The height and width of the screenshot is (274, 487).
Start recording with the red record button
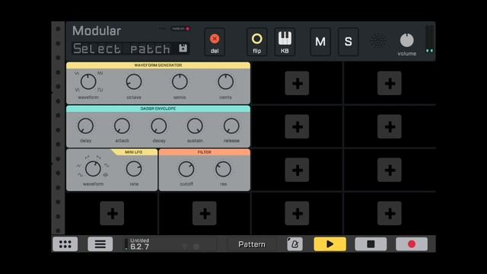pyautogui.click(x=412, y=244)
